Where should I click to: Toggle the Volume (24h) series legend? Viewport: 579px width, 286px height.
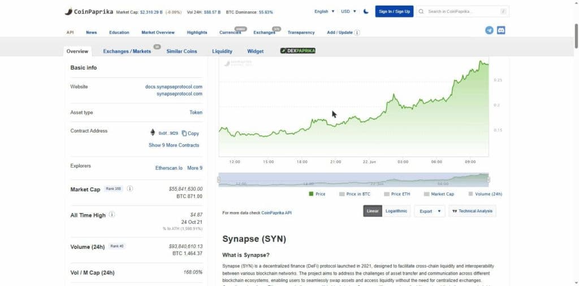point(485,194)
